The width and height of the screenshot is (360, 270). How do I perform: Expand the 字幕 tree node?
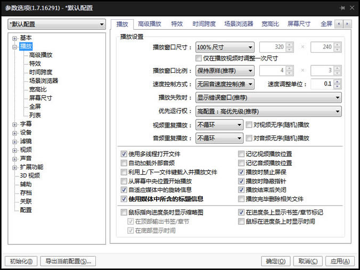coord(14,124)
